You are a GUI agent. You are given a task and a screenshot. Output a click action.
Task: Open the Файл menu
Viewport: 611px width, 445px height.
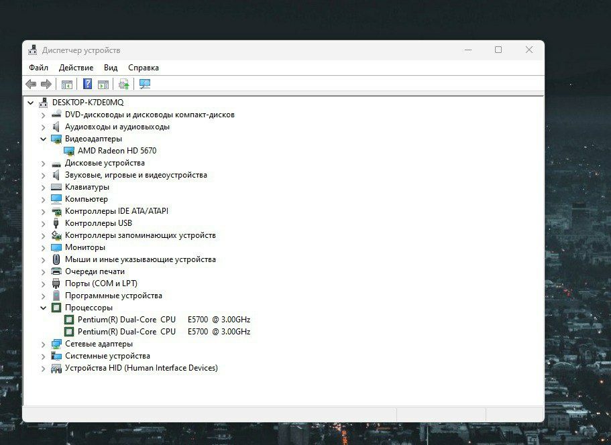coord(39,68)
